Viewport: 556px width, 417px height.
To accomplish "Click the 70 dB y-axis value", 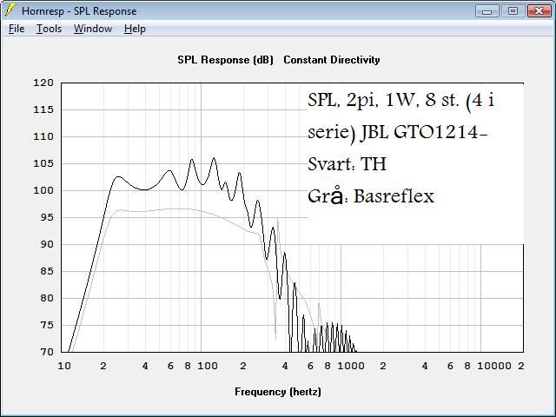I will pos(46,352).
